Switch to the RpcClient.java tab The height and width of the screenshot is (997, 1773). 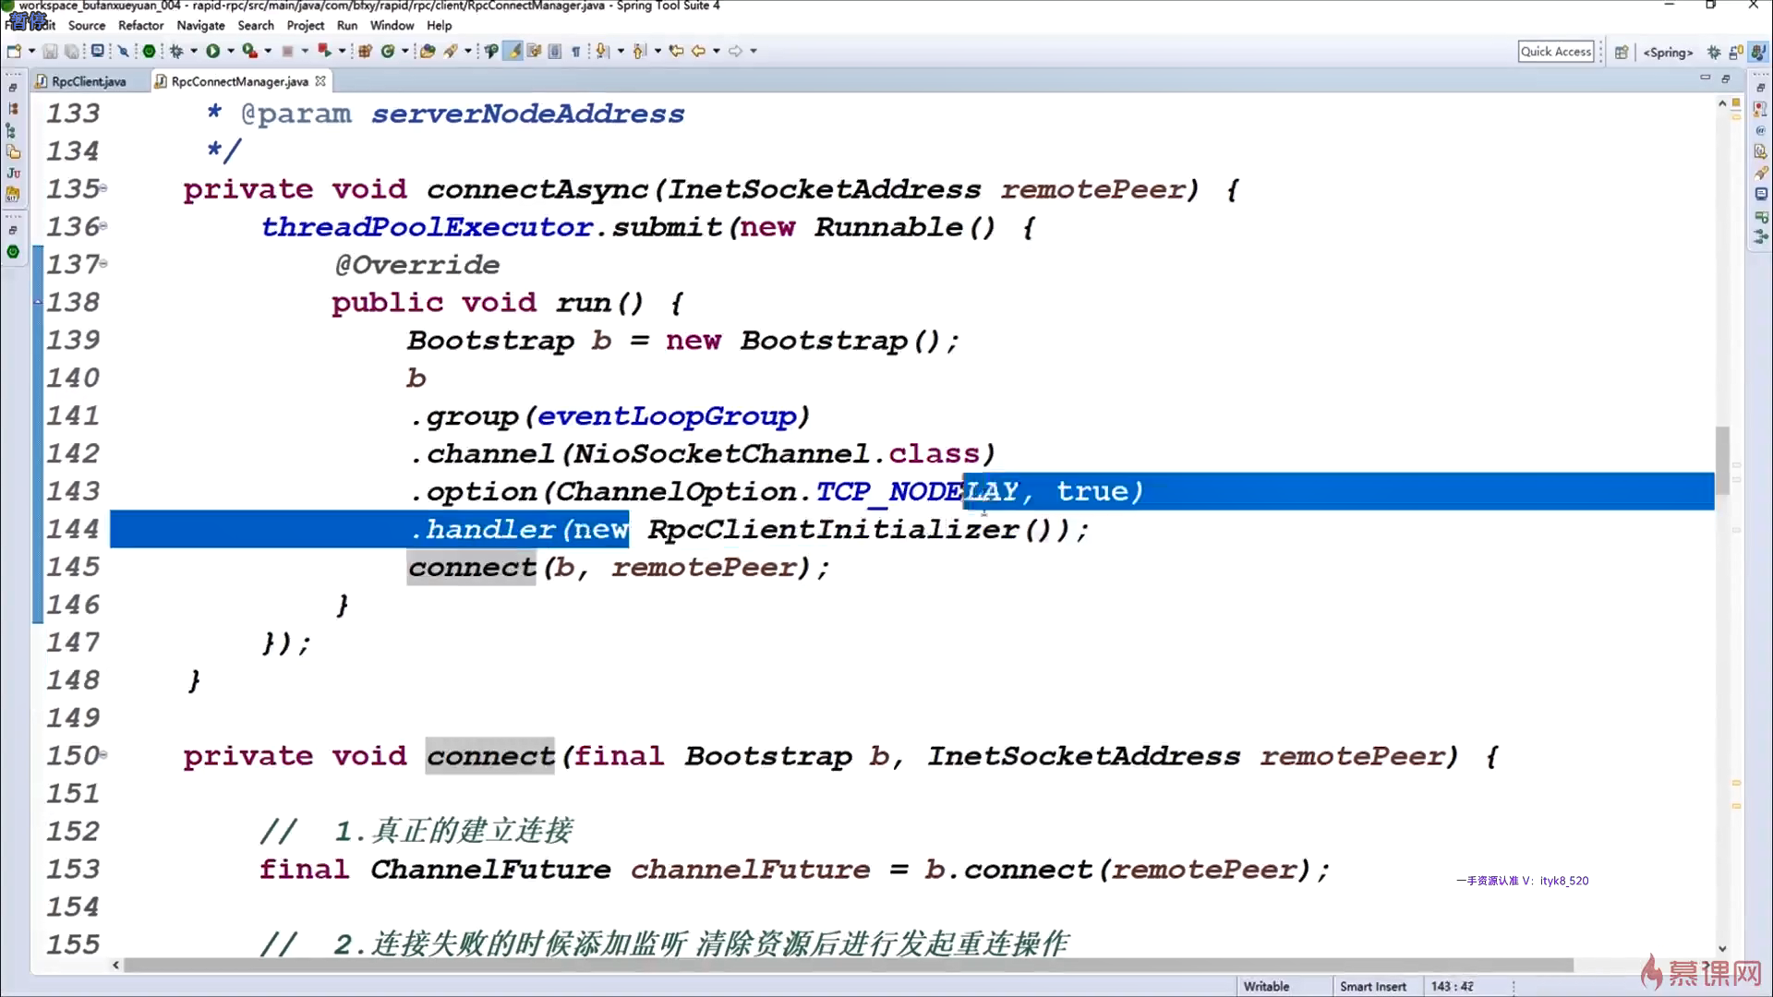coord(89,81)
